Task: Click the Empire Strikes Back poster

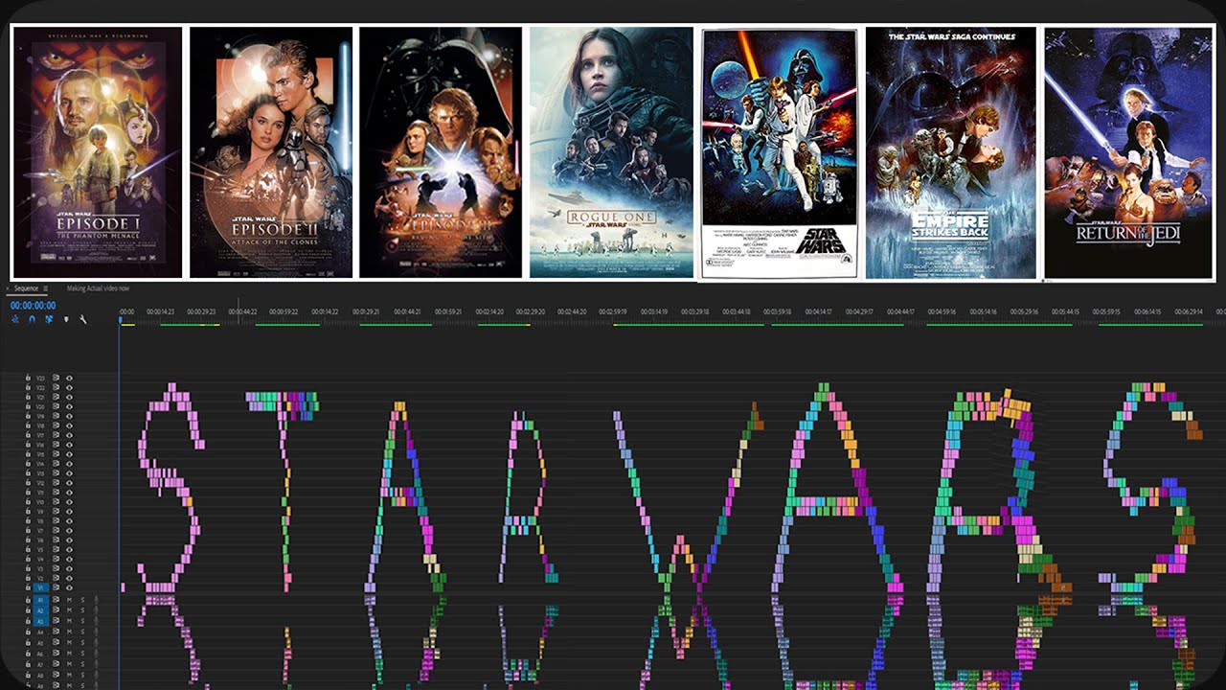Action: click(951, 153)
